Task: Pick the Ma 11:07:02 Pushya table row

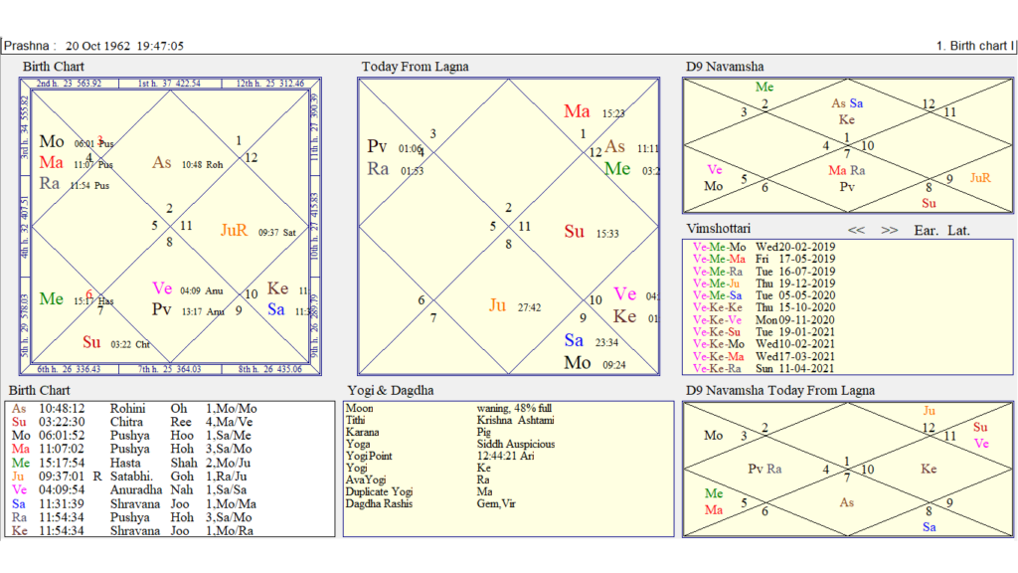Action: click(x=132, y=449)
